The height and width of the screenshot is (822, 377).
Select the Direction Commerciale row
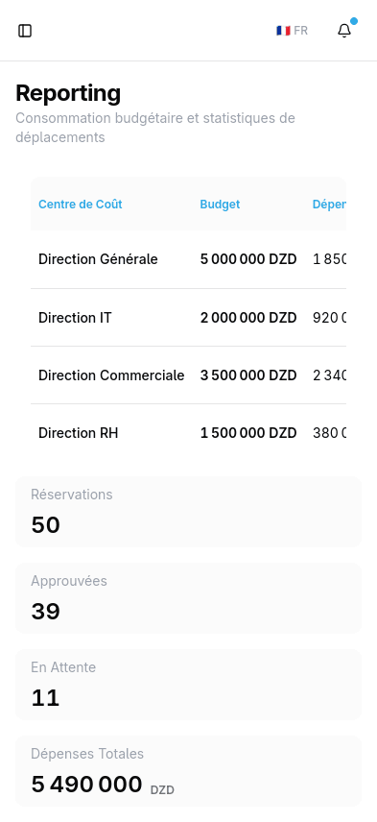tap(188, 375)
